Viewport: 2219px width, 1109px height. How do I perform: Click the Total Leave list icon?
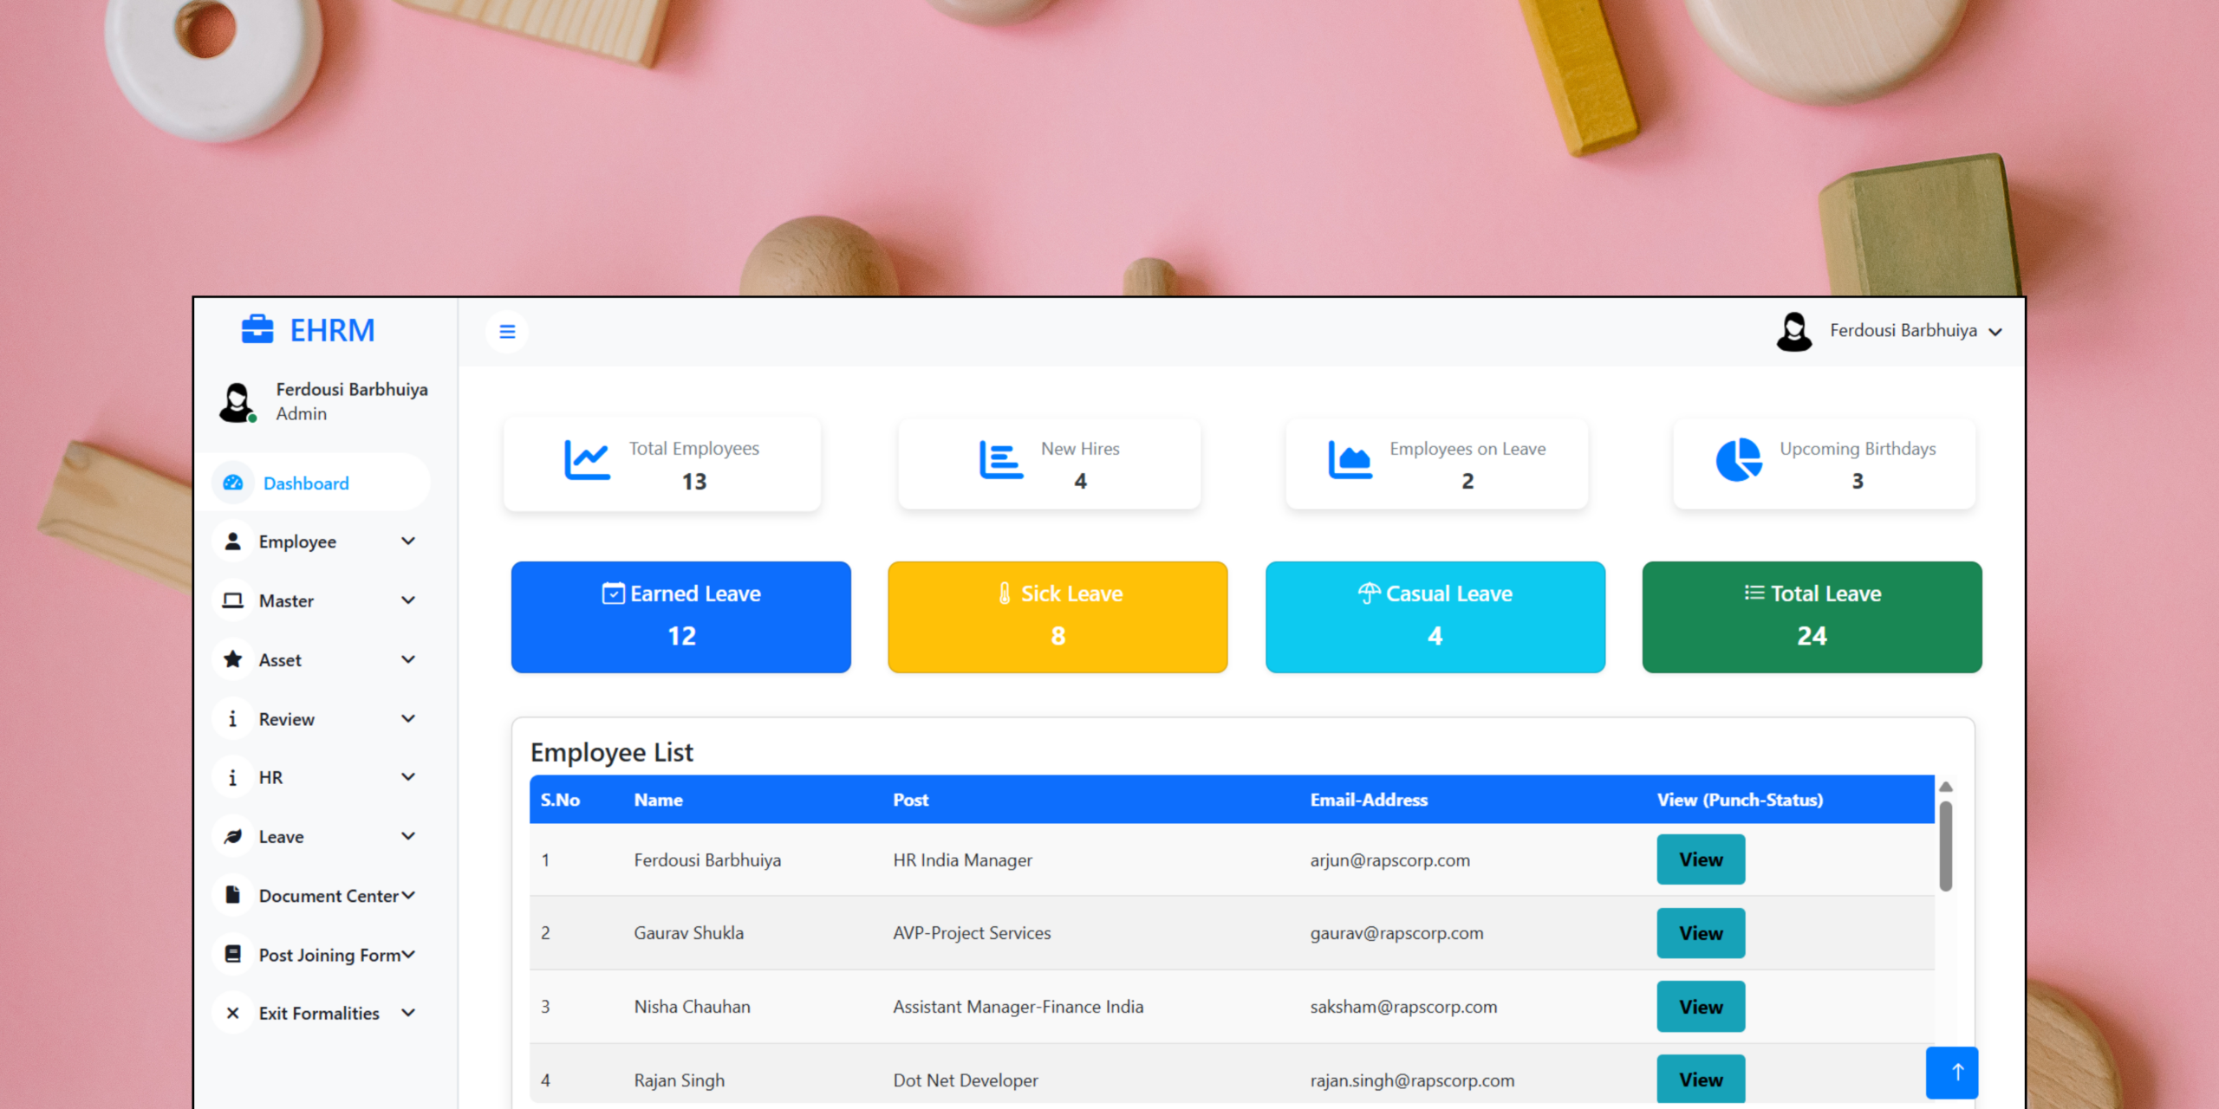point(1754,593)
